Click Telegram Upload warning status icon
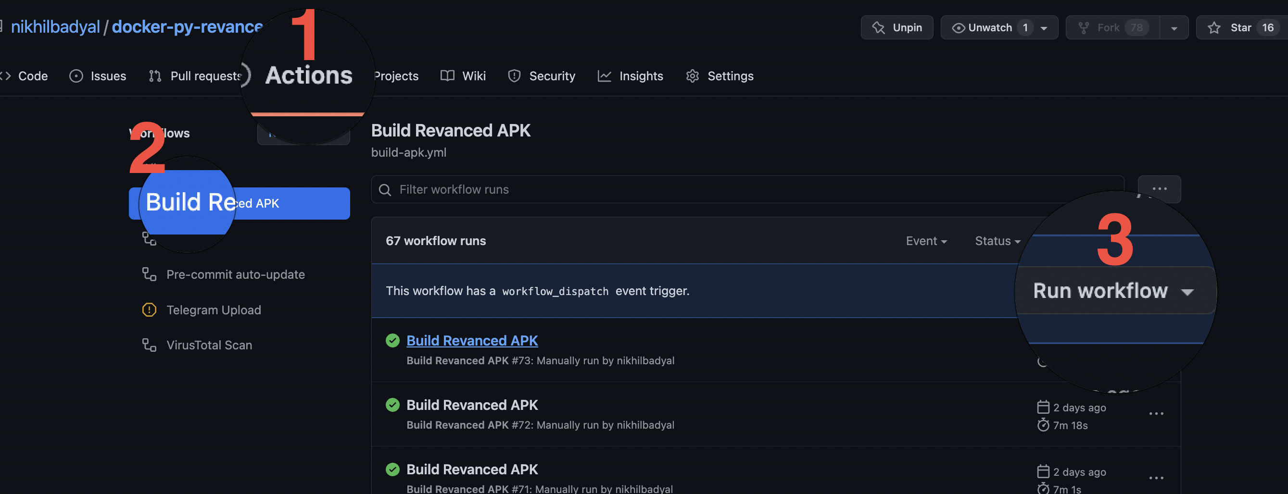 click(x=149, y=309)
